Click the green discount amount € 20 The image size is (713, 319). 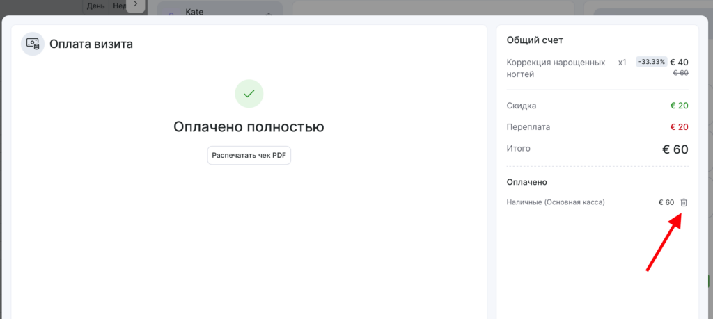tap(678, 106)
